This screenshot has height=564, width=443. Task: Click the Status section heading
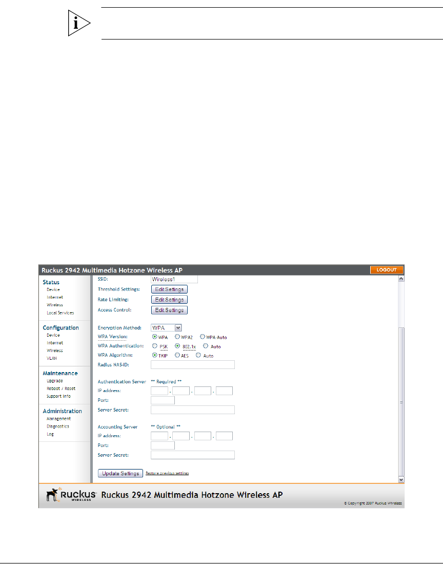[51, 282]
